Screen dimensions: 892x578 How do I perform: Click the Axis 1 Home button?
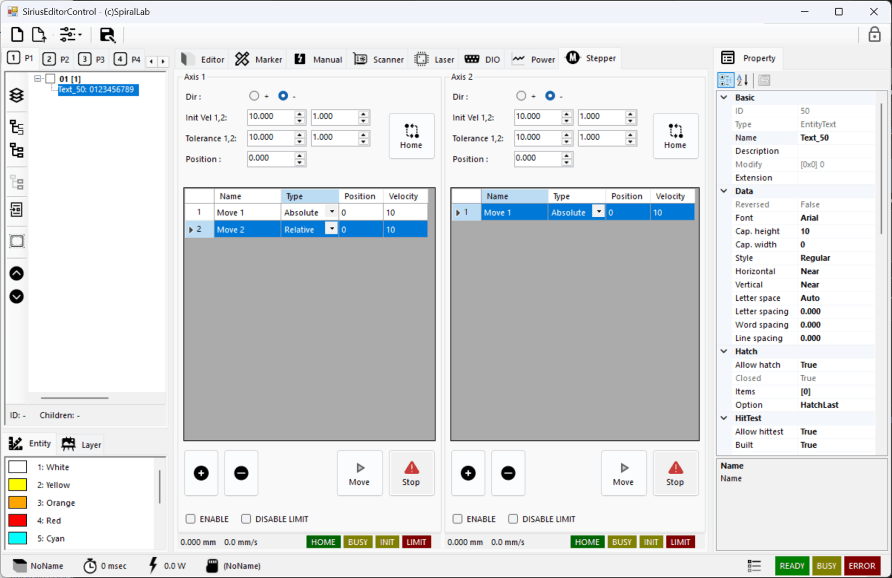click(x=411, y=136)
